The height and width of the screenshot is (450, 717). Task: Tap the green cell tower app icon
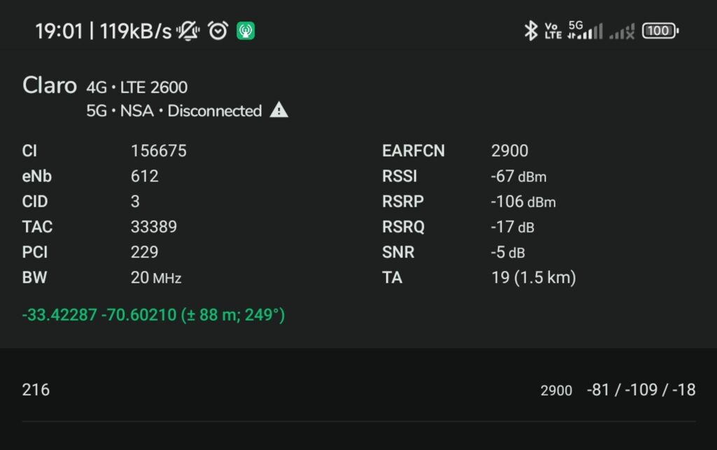coord(245,31)
